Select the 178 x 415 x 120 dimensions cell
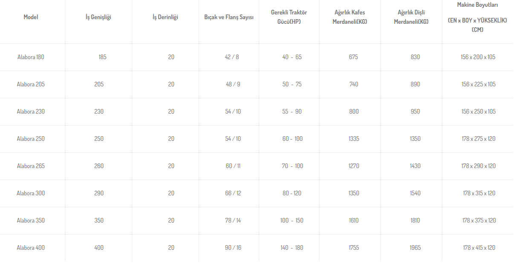This screenshot has height=263, width=516. coord(479,248)
